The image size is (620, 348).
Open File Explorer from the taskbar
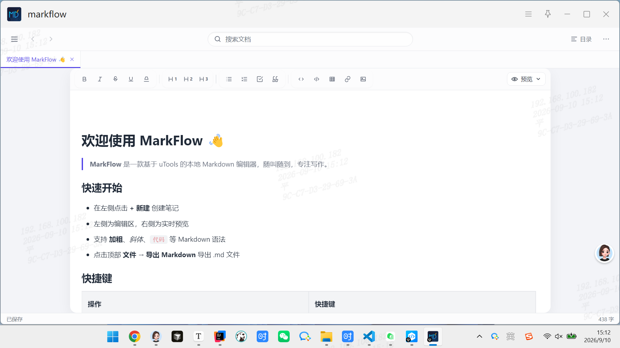(326, 337)
